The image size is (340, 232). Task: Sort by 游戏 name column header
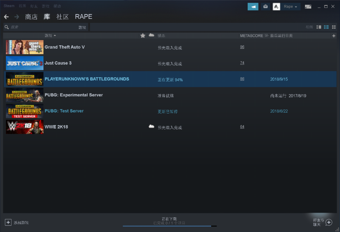tap(50, 36)
